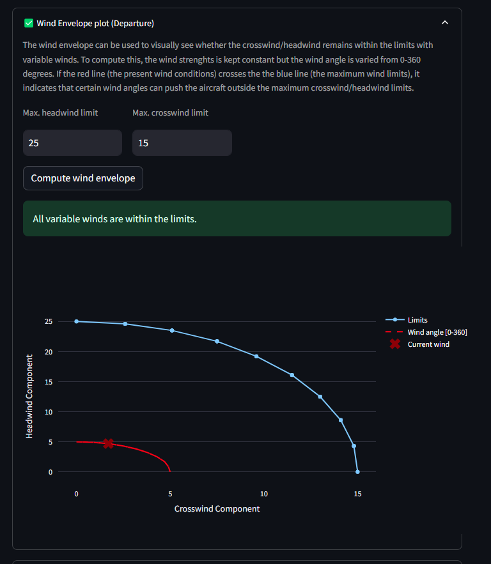This screenshot has width=491, height=564.
Task: Click Compute wind envelope button
Action: coord(83,178)
